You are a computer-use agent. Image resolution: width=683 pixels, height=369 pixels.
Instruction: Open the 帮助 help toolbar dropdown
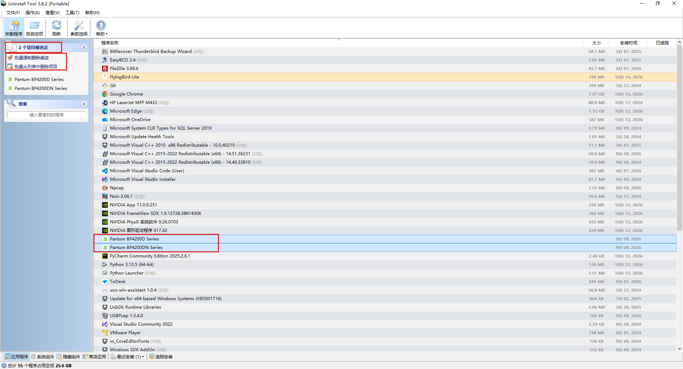click(x=101, y=28)
